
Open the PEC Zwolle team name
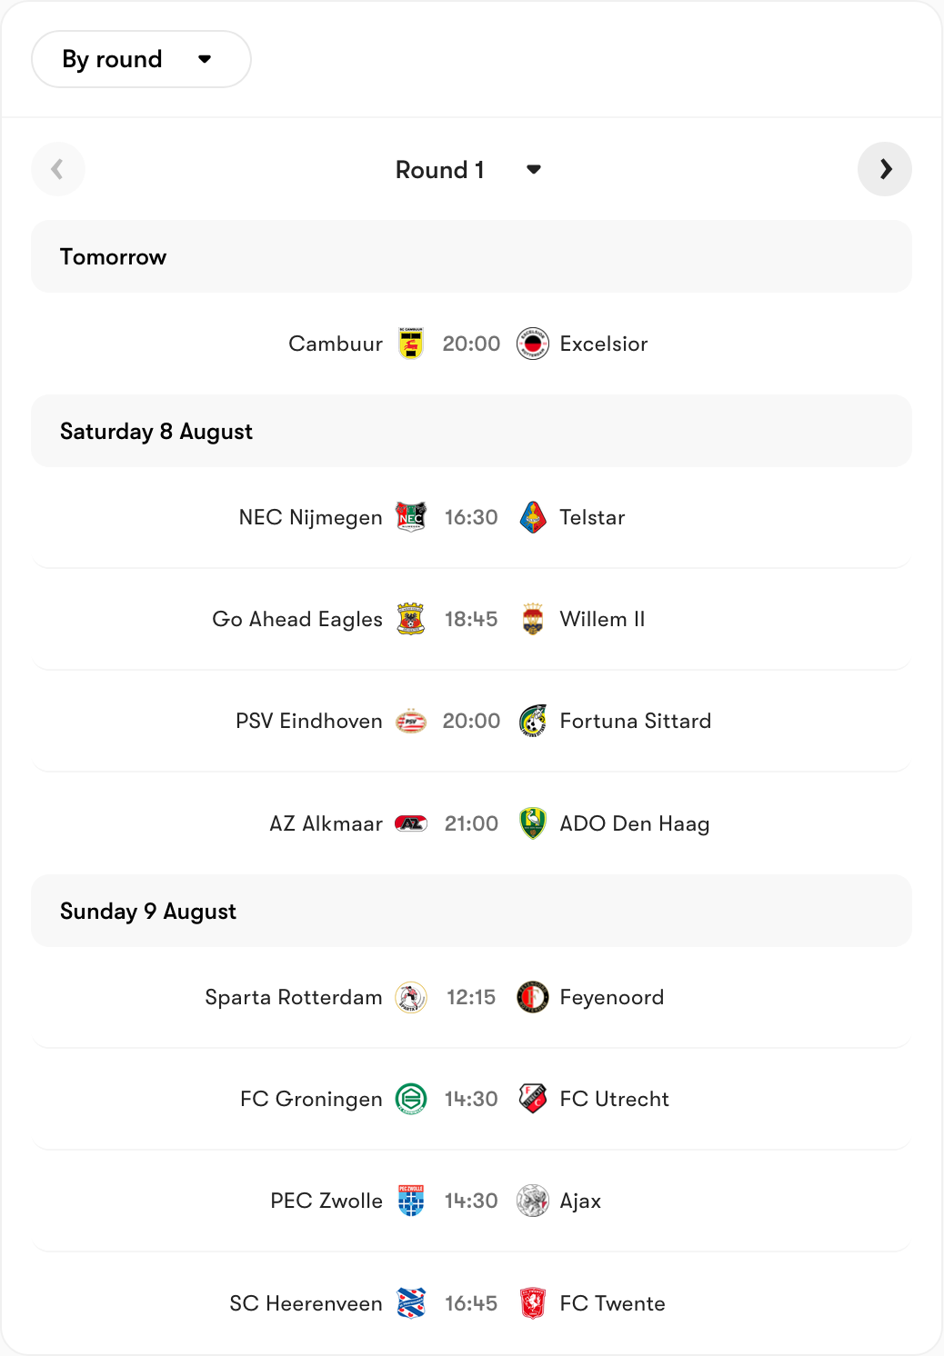click(x=326, y=1201)
